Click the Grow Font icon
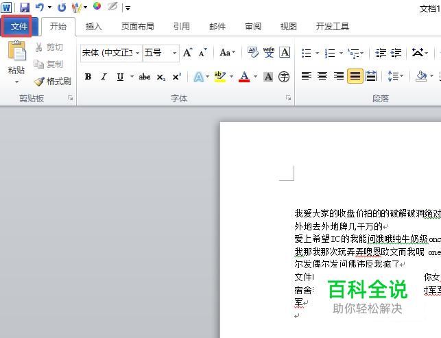The image size is (441, 338). point(188,53)
